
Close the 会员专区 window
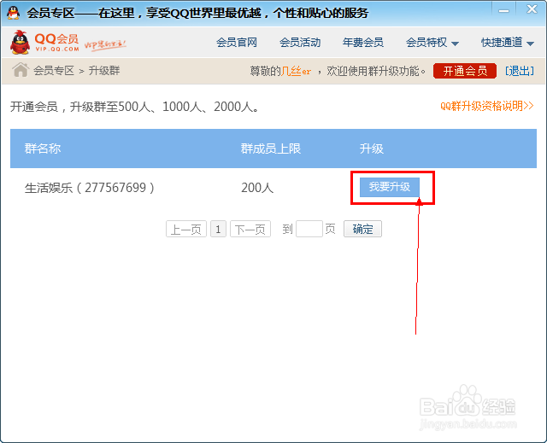pos(532,9)
